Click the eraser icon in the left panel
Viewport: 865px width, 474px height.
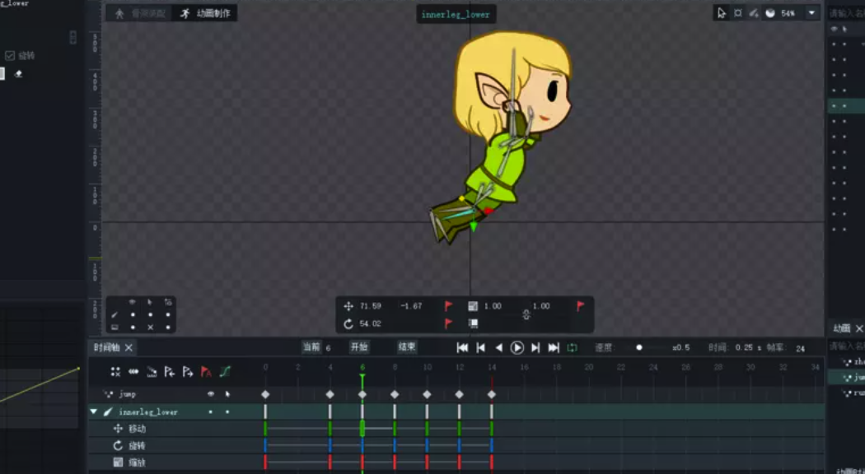19,73
